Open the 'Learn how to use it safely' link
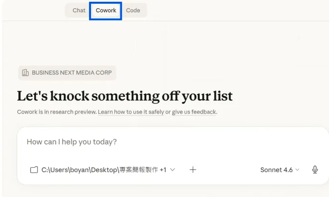329x197 pixels. tap(131, 112)
